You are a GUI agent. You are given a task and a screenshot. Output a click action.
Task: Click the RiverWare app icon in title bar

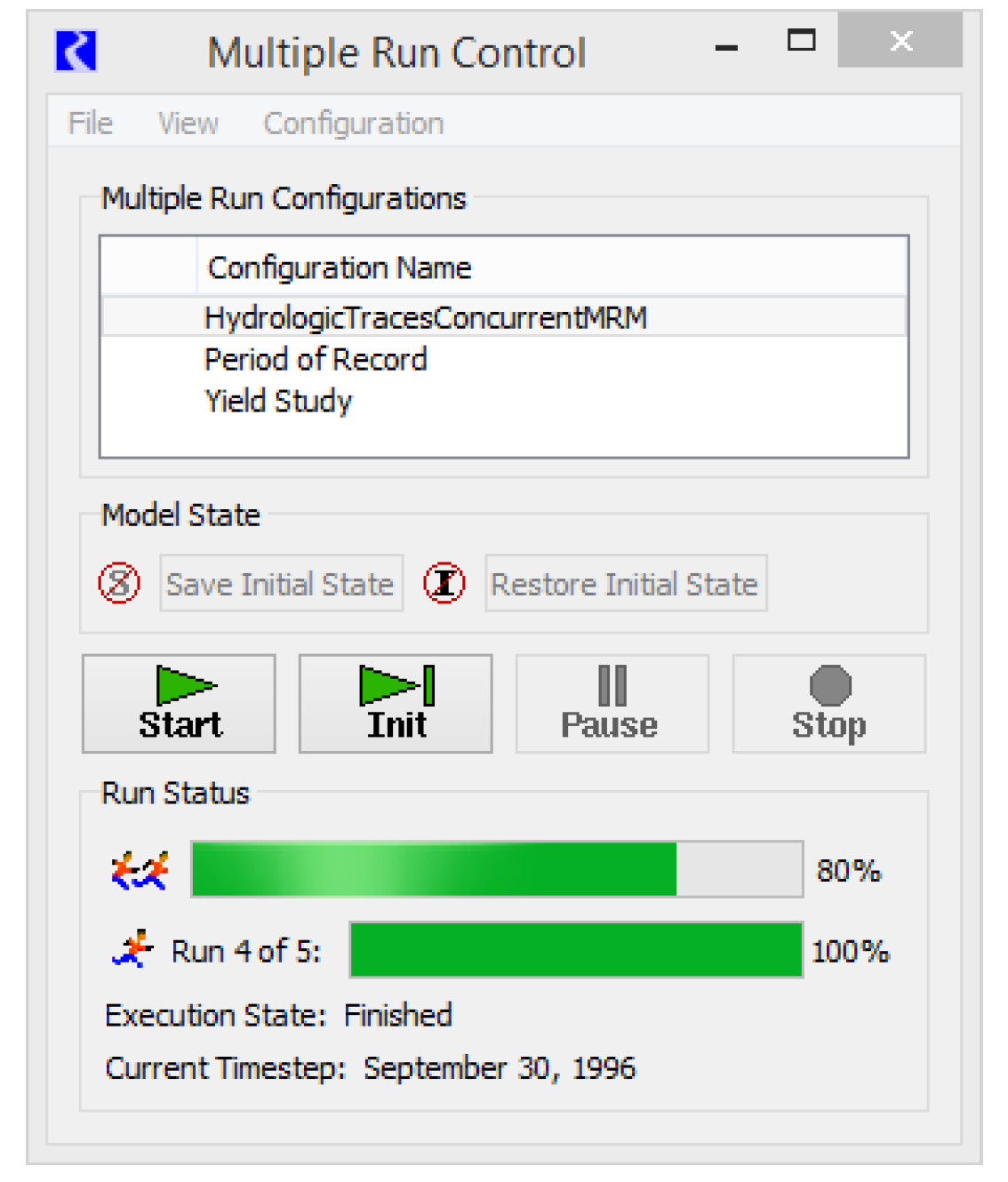[76, 51]
